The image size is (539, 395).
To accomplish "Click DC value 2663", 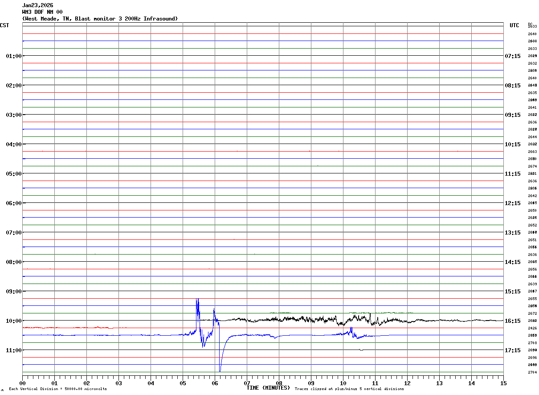I will pos(532,152).
